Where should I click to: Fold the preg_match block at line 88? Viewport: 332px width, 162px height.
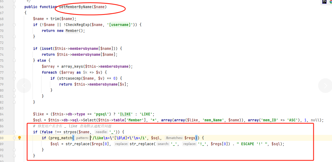pos(14,138)
